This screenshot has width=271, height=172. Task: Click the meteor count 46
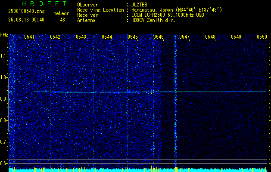pyautogui.click(x=62, y=20)
